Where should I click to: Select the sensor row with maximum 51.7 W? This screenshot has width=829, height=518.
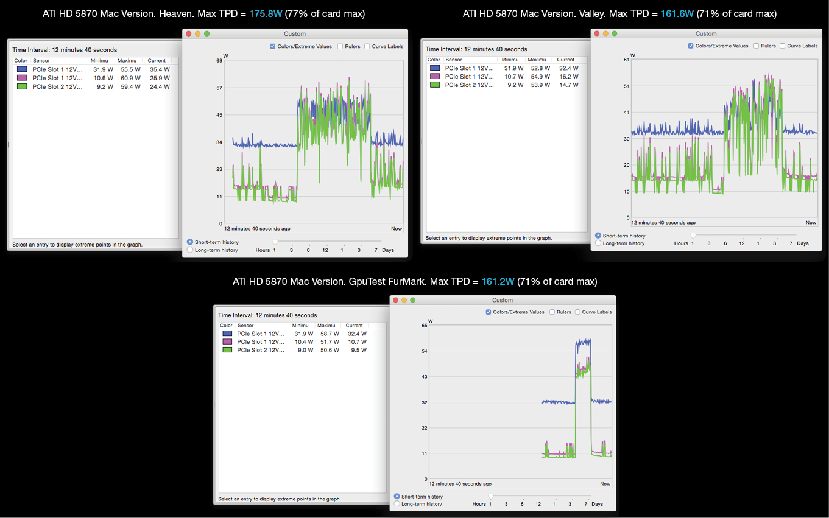coord(302,341)
